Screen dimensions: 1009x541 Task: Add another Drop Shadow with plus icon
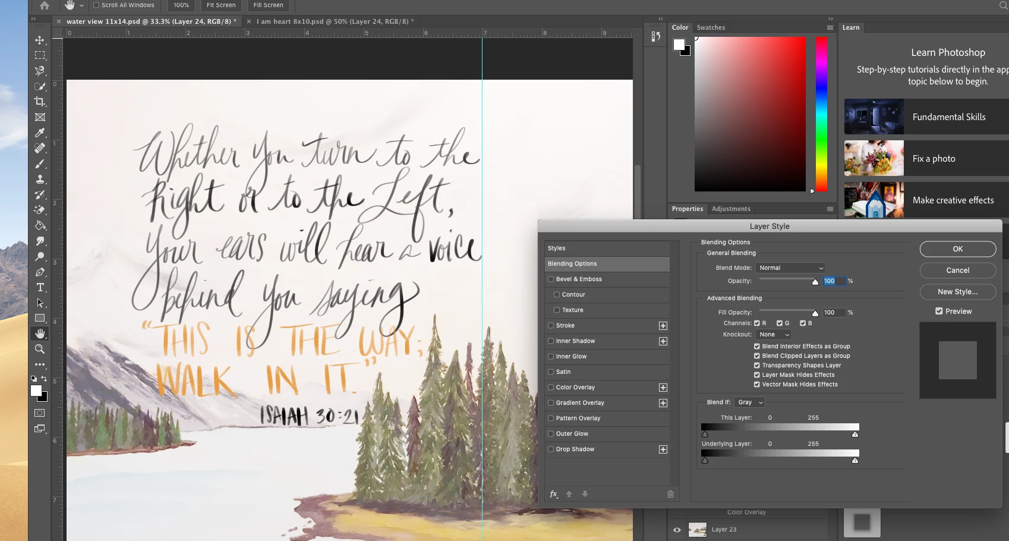coord(663,449)
